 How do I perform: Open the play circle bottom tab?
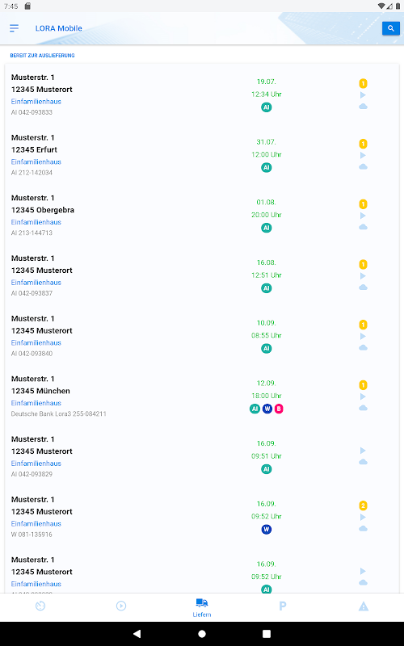(x=121, y=606)
